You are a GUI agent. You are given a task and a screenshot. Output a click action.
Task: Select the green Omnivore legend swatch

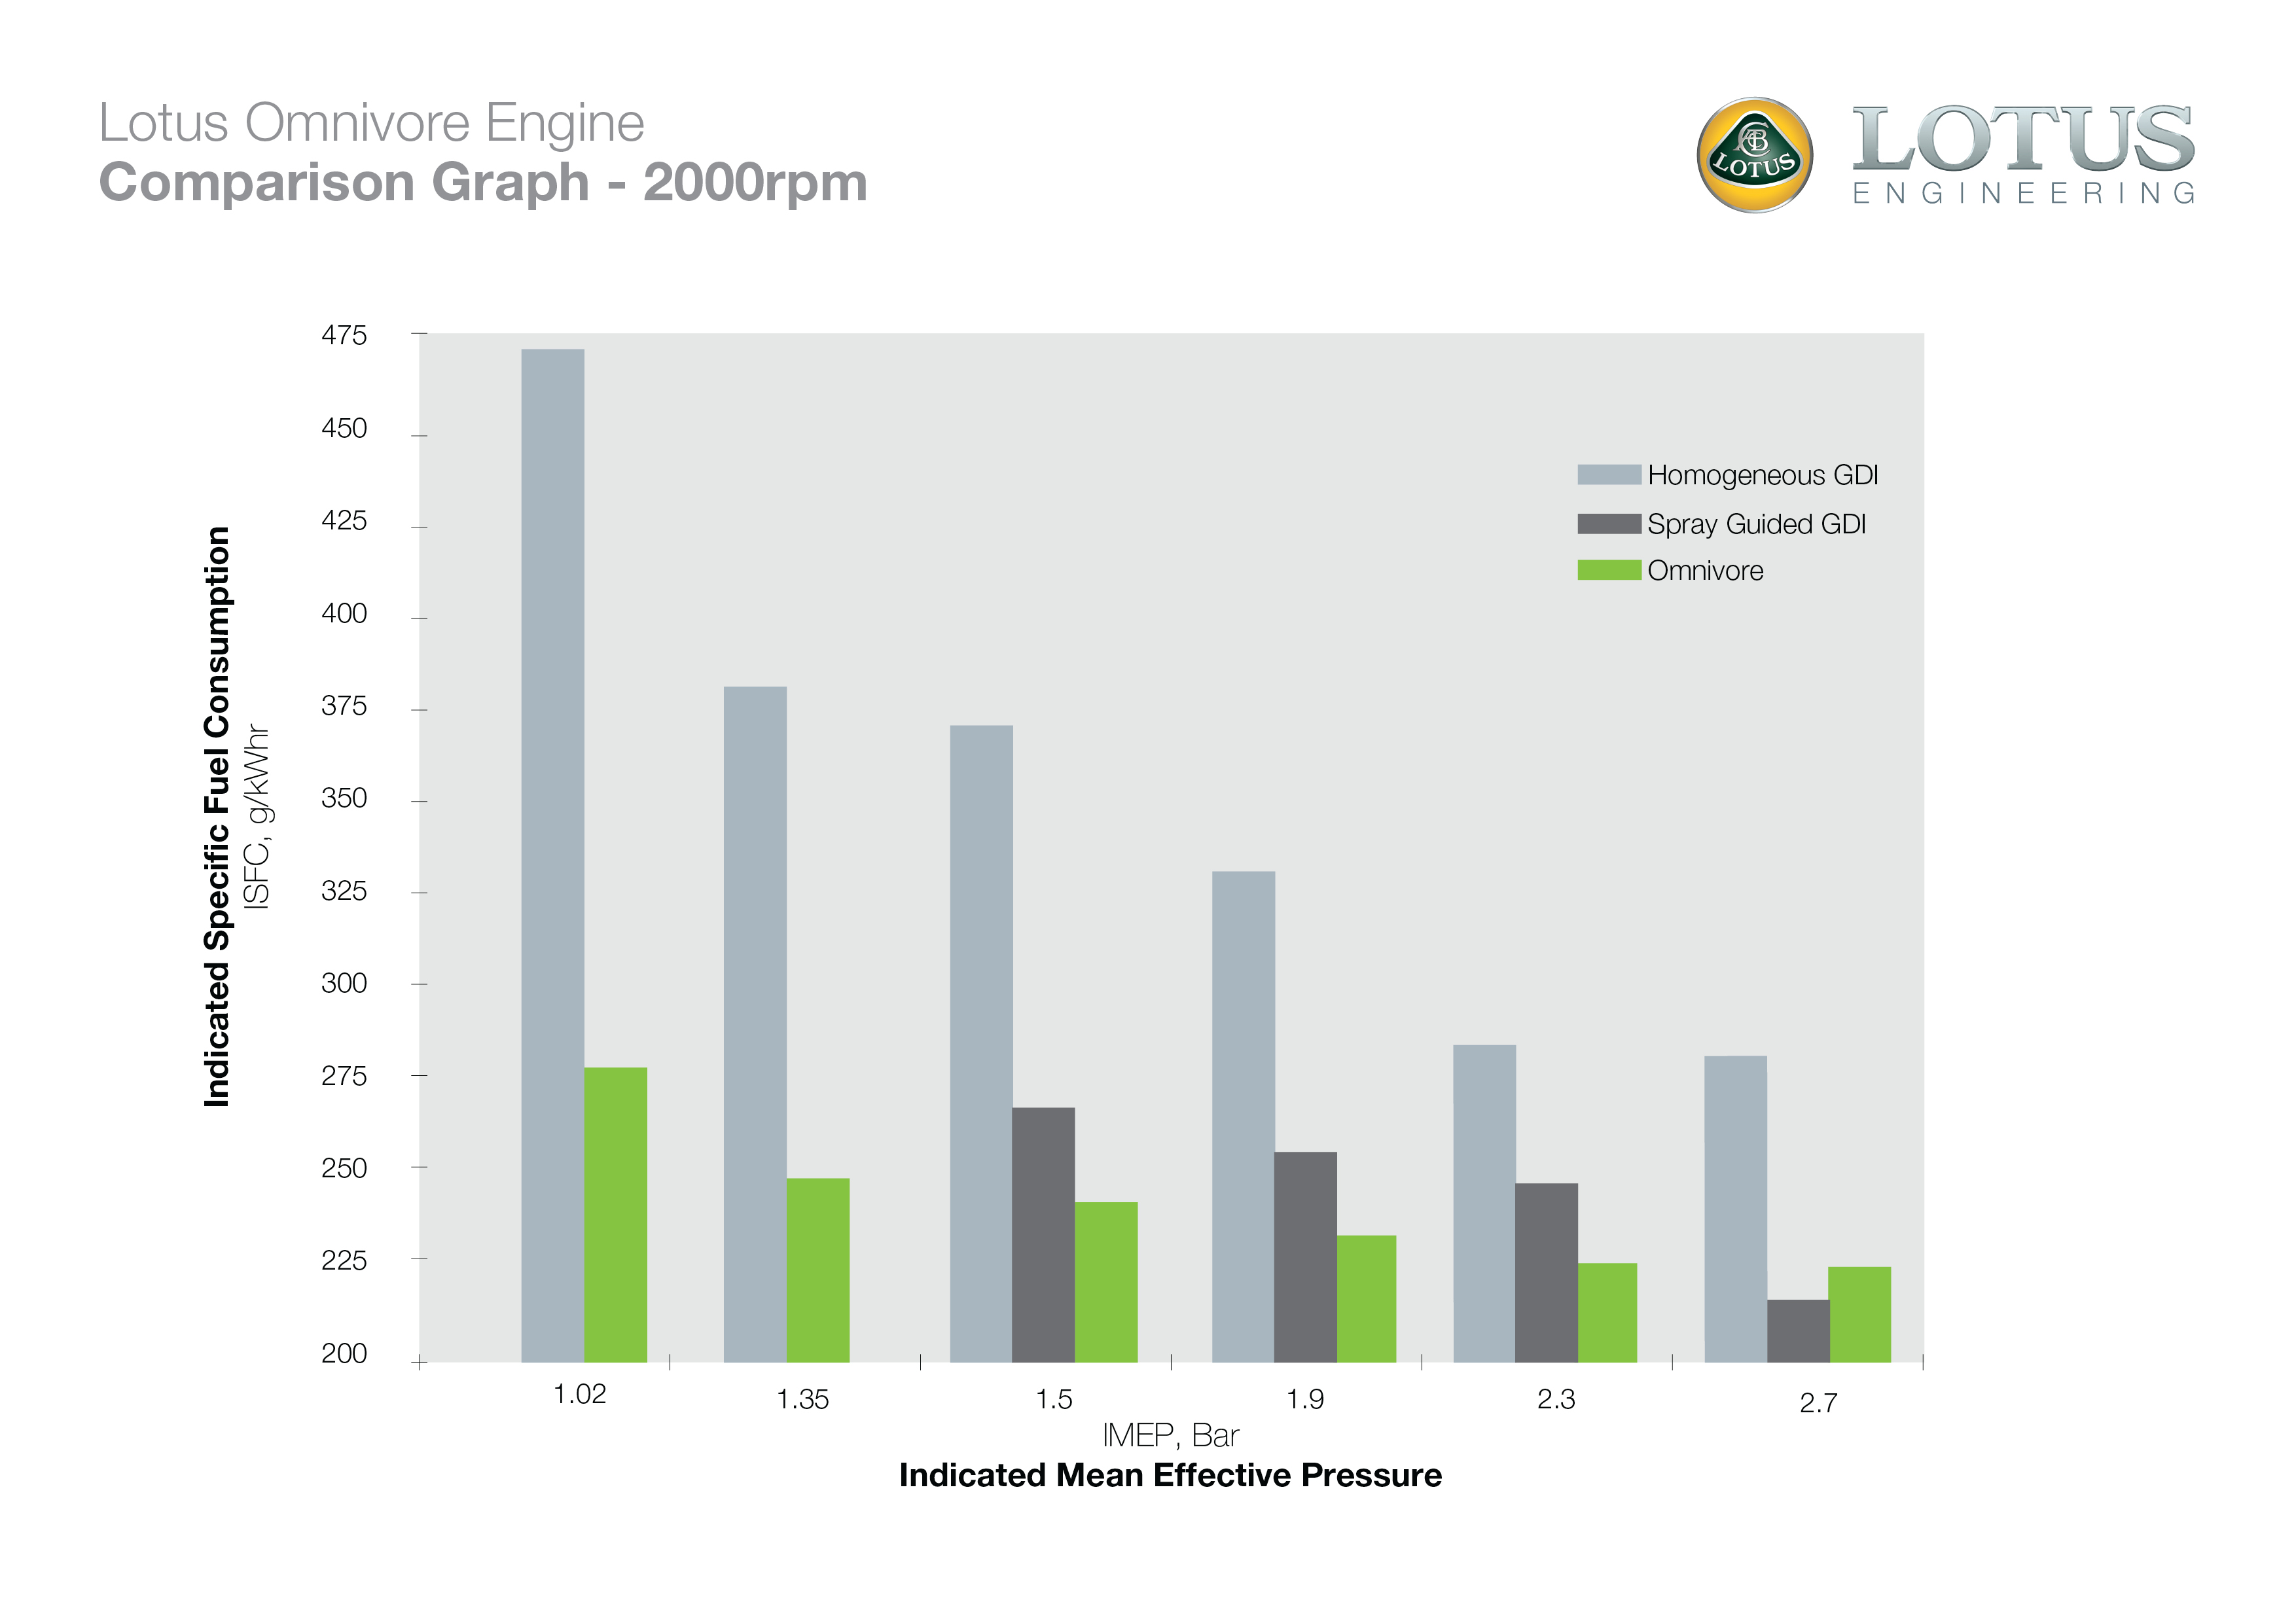click(1609, 570)
